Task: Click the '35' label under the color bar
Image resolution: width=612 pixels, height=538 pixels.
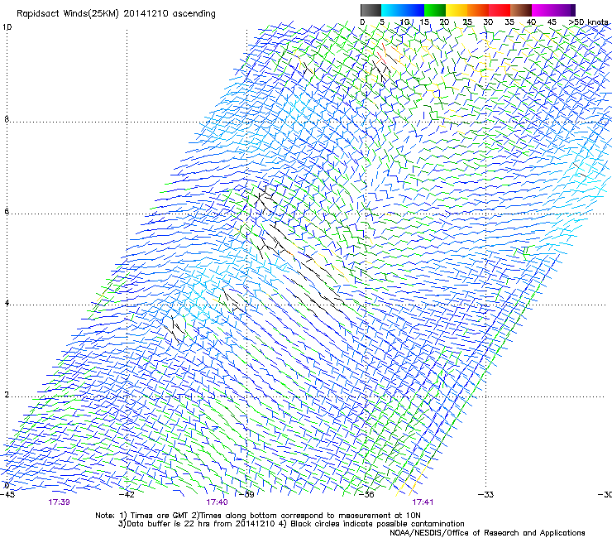Action: pos(509,22)
